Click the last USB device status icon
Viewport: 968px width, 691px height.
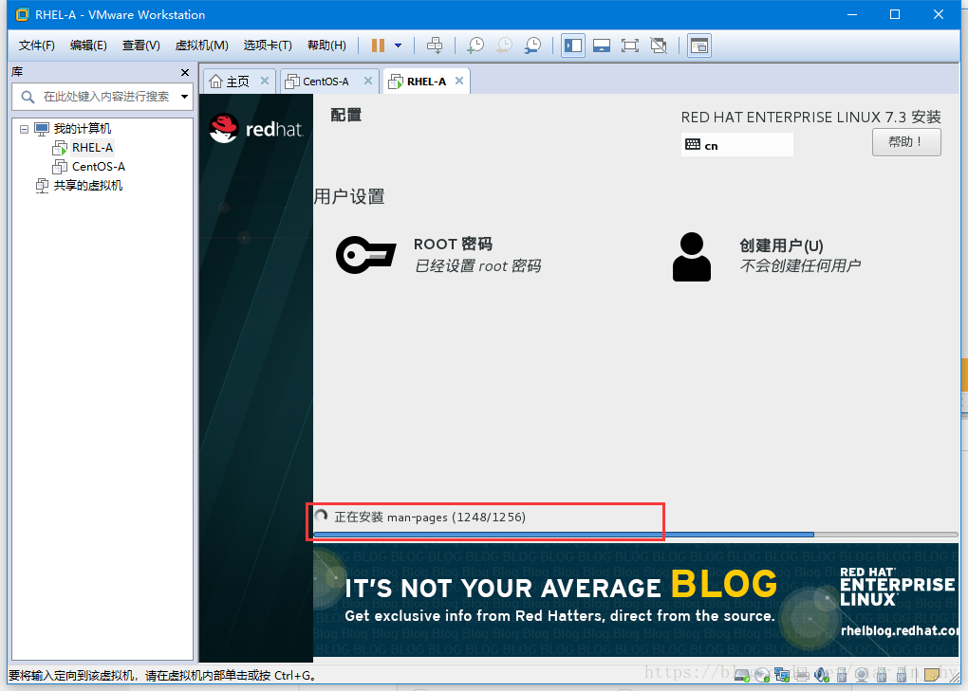(x=902, y=675)
